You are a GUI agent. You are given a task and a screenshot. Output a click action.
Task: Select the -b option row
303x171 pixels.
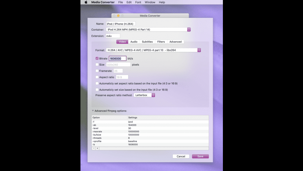(150, 144)
